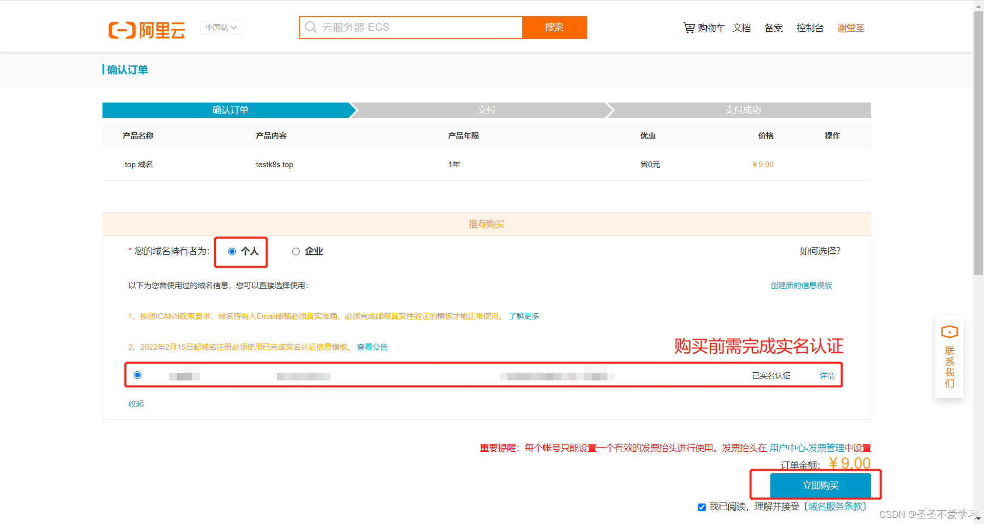The height and width of the screenshot is (524, 984).
Task: Click the 联系我们 contact widget icon
Action: 949,332
